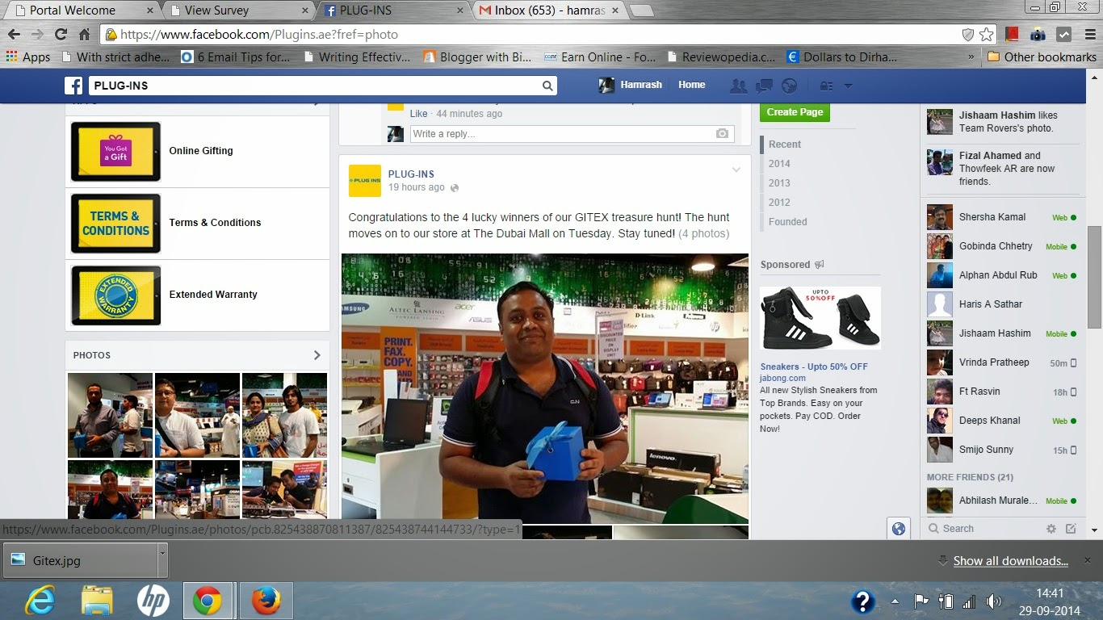Open Firefox from taskbar
The height and width of the screenshot is (620, 1103).
tap(265, 601)
